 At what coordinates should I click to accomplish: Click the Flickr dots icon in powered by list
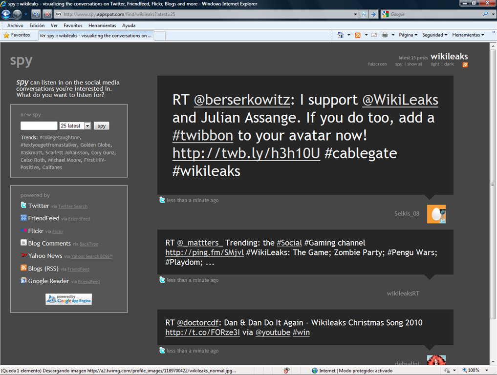[23, 230]
